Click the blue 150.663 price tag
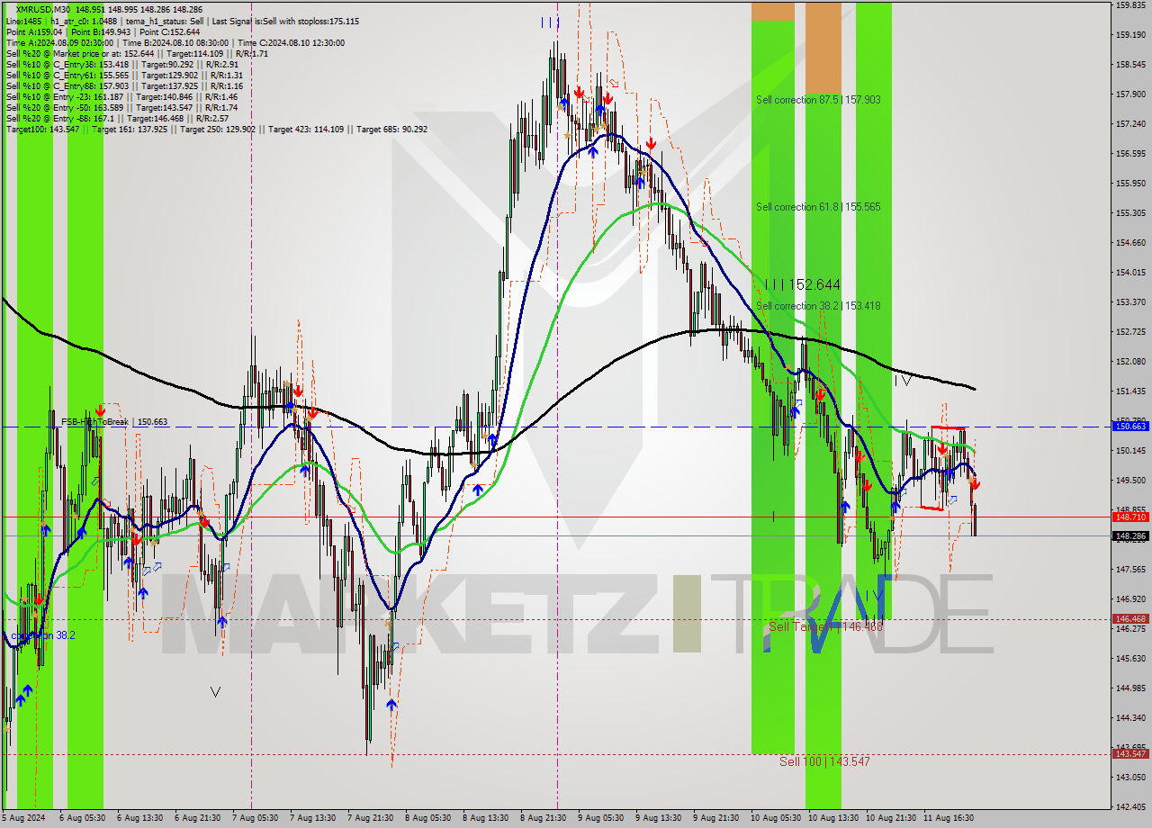1152x828 pixels. pyautogui.click(x=1130, y=427)
